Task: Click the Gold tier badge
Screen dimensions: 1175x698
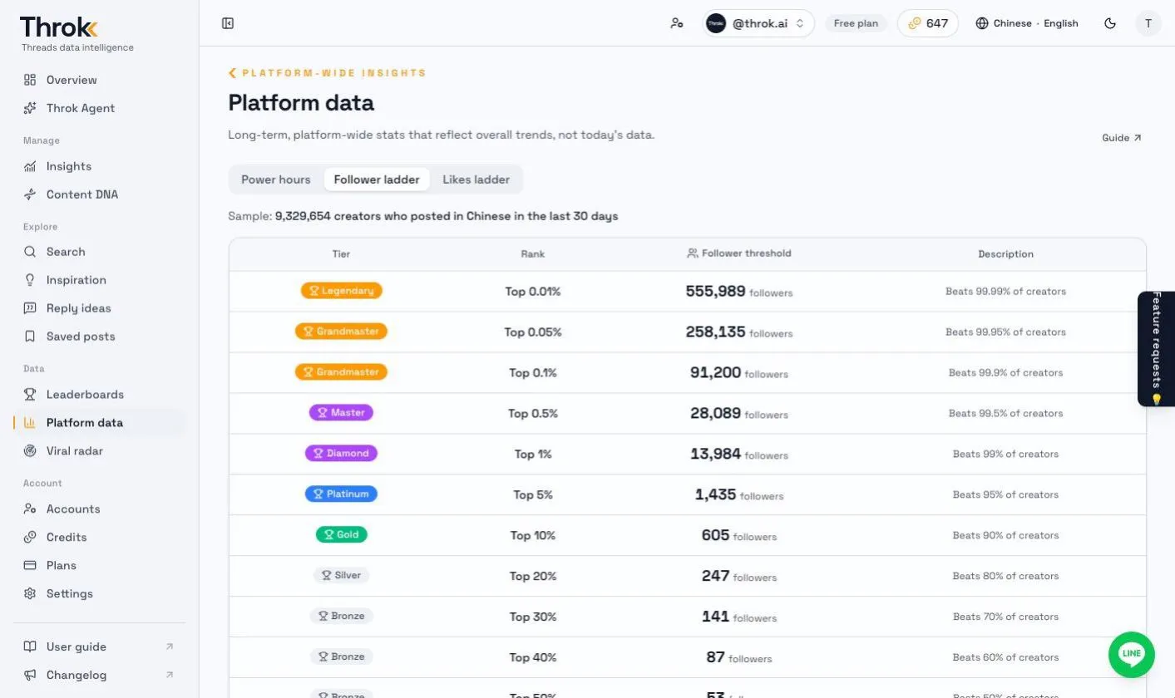Action: coord(341,534)
